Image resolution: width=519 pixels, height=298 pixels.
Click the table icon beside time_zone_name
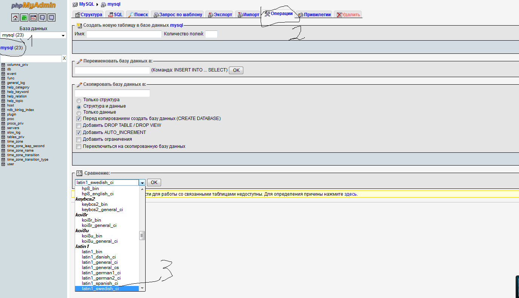(3, 151)
